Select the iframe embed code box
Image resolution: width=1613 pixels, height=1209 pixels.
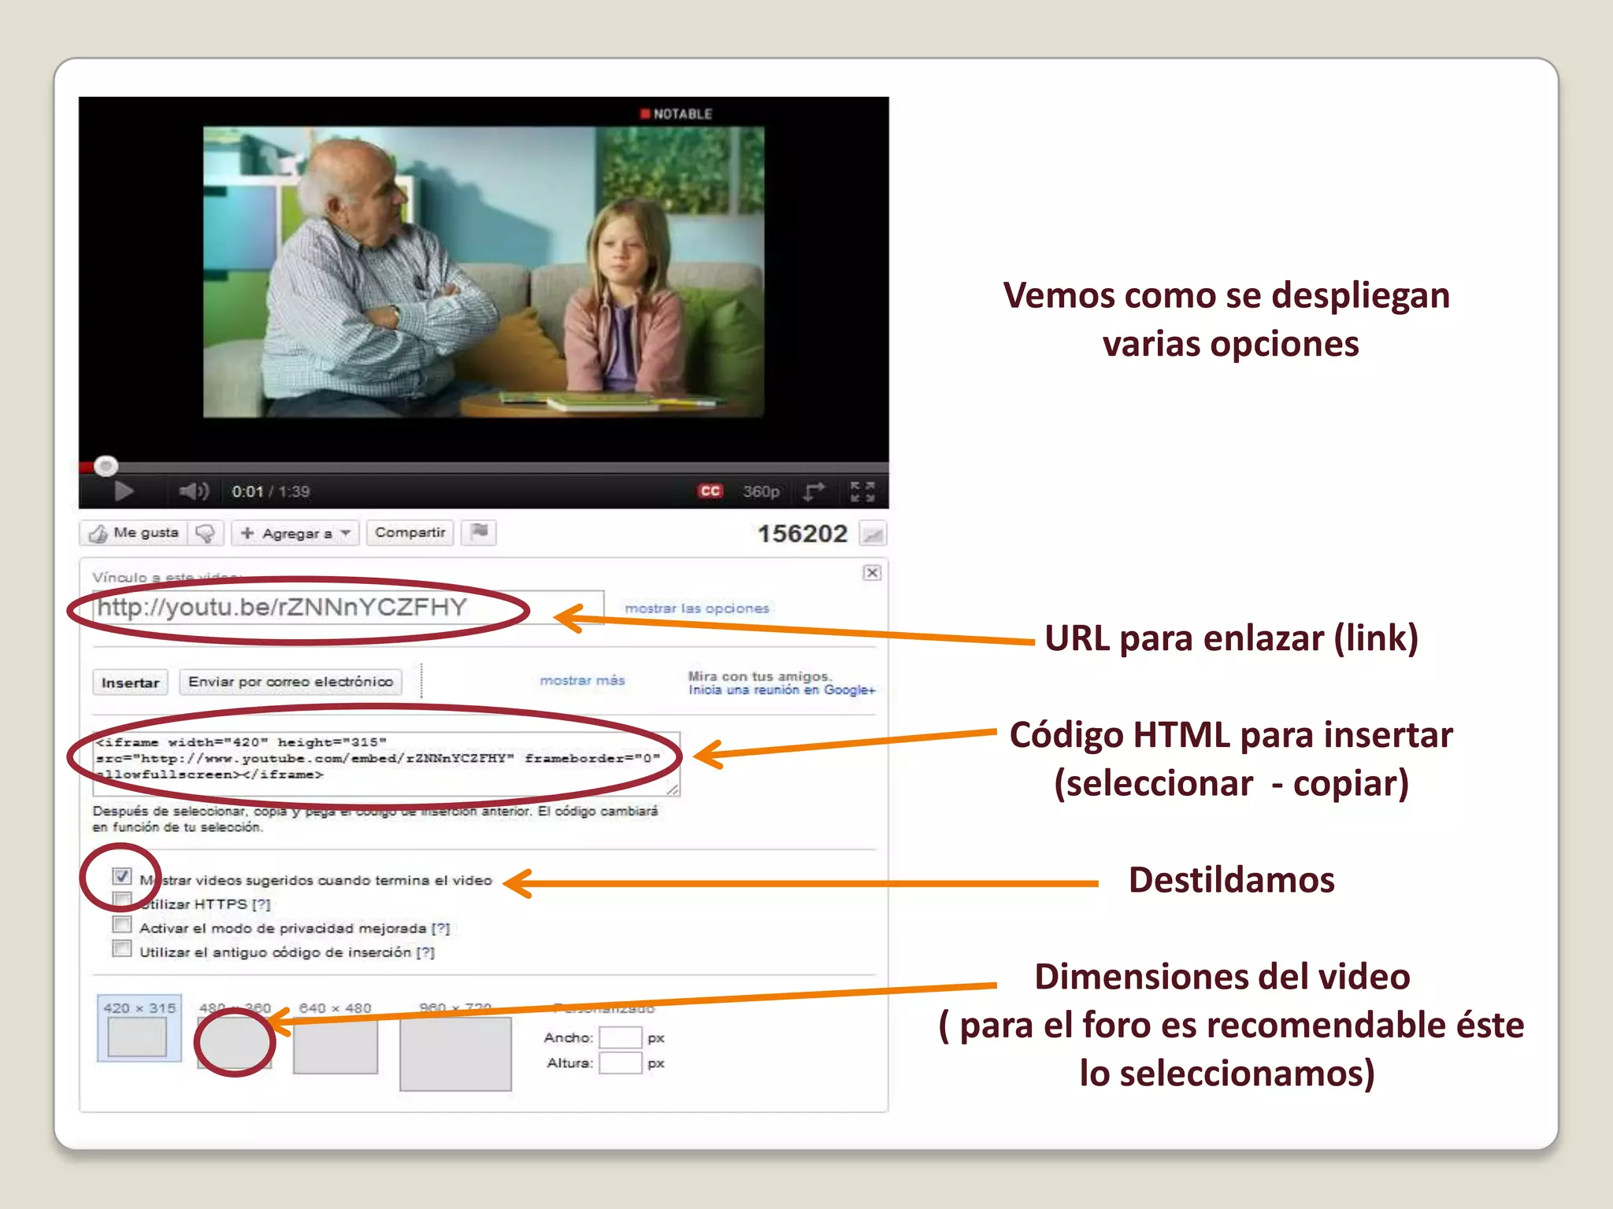386,763
